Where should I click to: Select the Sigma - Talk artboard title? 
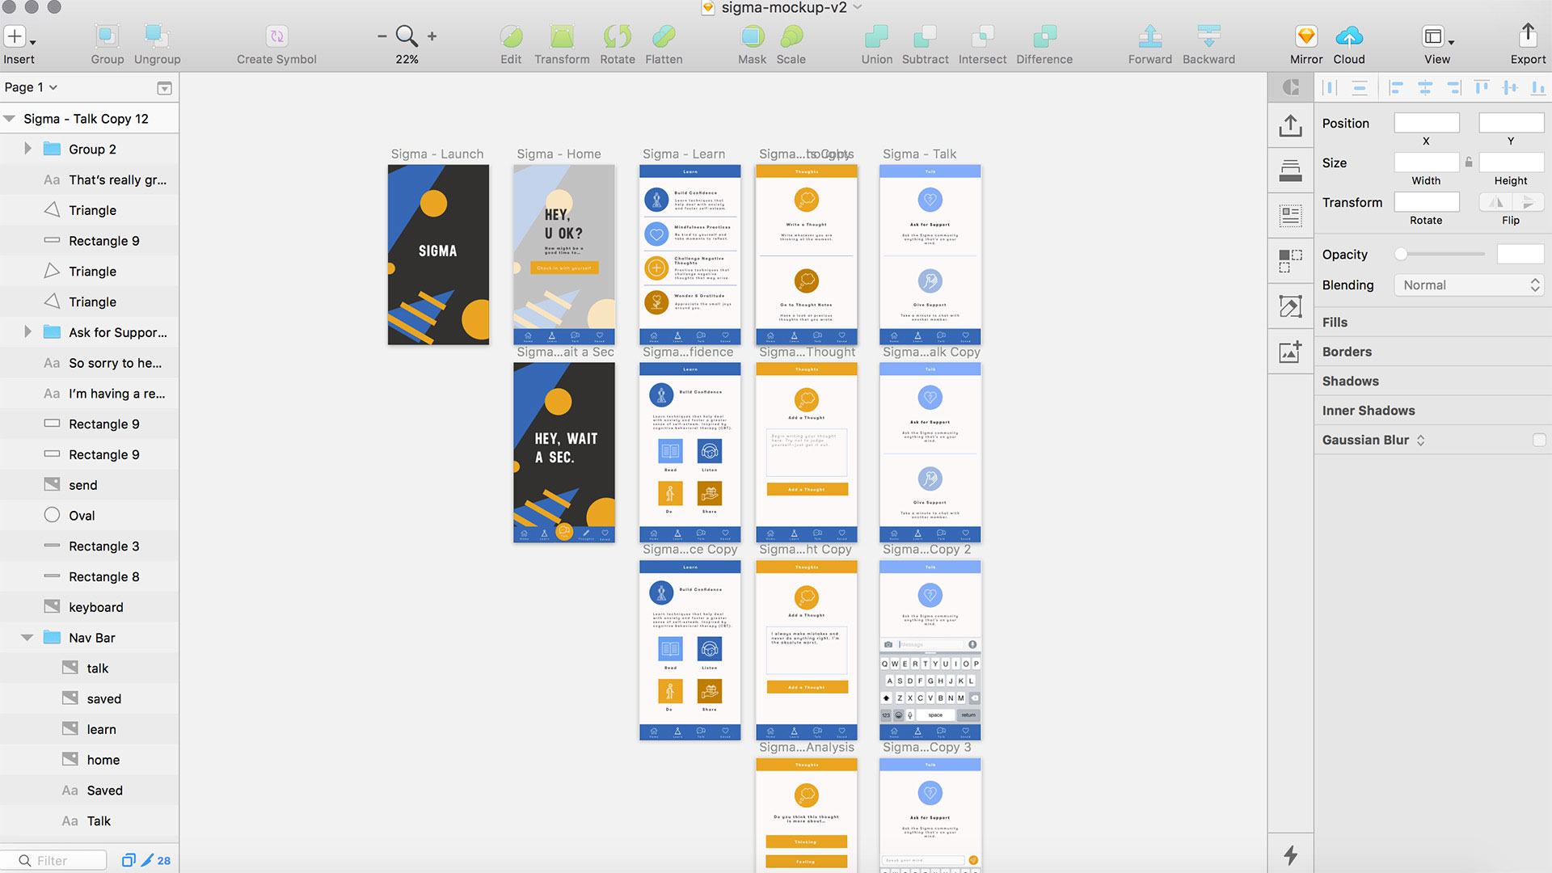point(919,154)
